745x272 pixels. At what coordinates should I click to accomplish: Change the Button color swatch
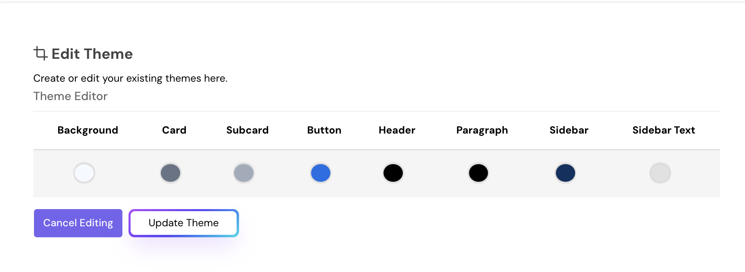tap(321, 173)
